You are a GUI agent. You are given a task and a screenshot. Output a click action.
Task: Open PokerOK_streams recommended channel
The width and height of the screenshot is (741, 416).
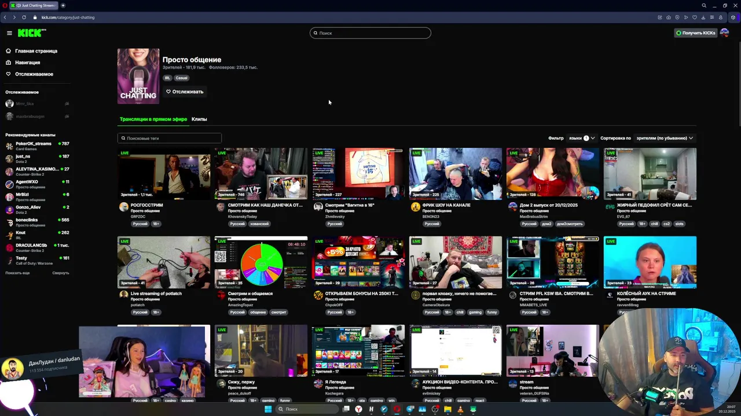[x=37, y=146]
